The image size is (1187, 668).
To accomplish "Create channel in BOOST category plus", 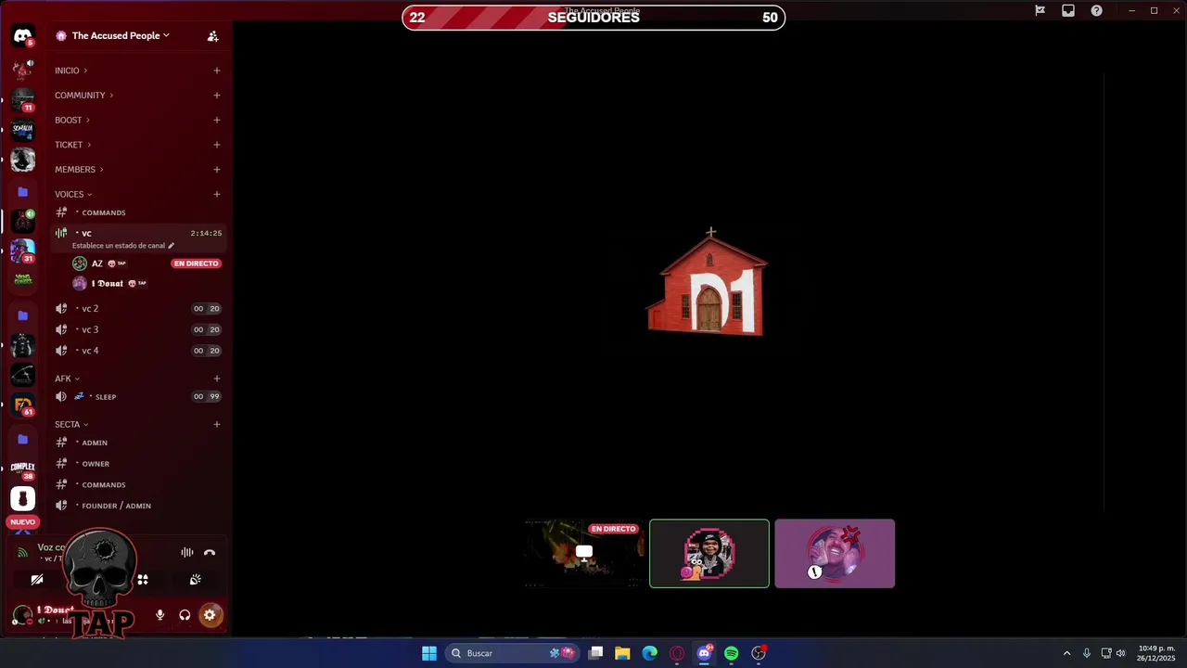I will click(x=217, y=121).
